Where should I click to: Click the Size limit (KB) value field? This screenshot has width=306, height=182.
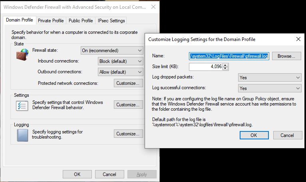tap(206, 67)
